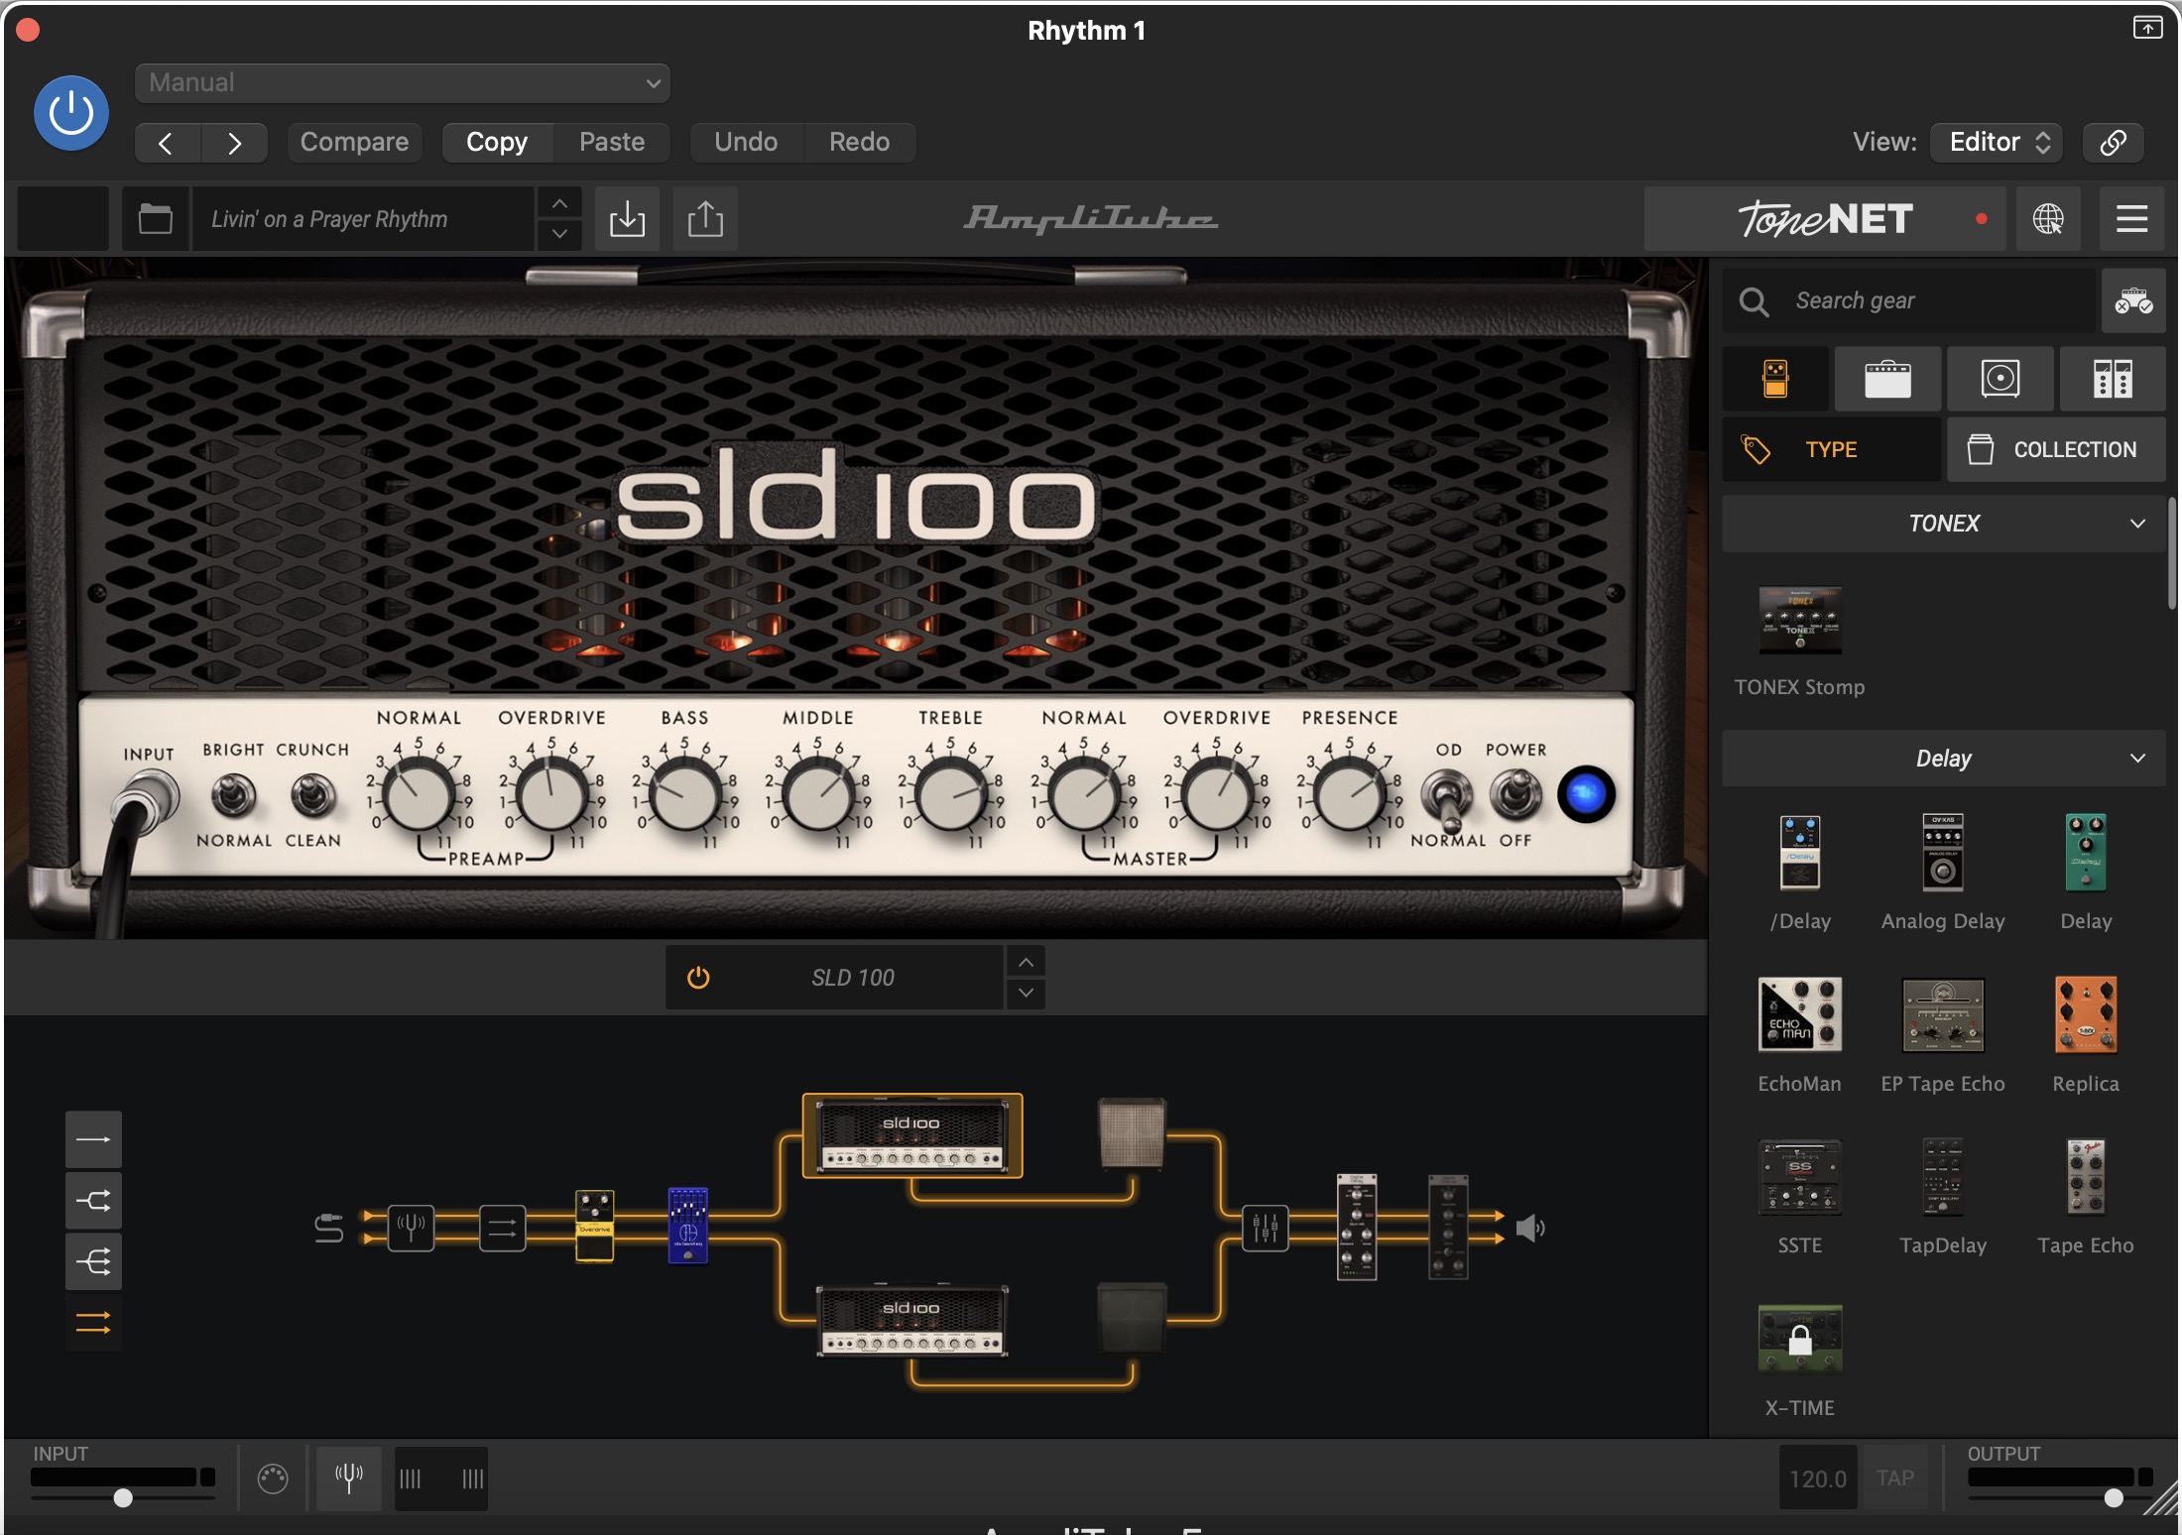2182x1535 pixels.
Task: Switch to the COLLECTION tab
Action: point(2056,450)
